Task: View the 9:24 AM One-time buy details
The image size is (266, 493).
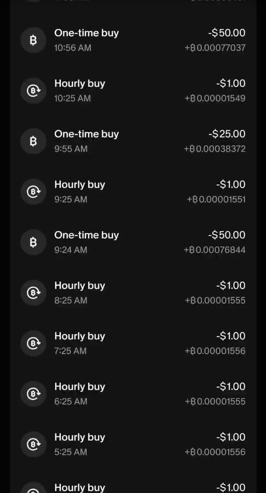Action: [133, 242]
